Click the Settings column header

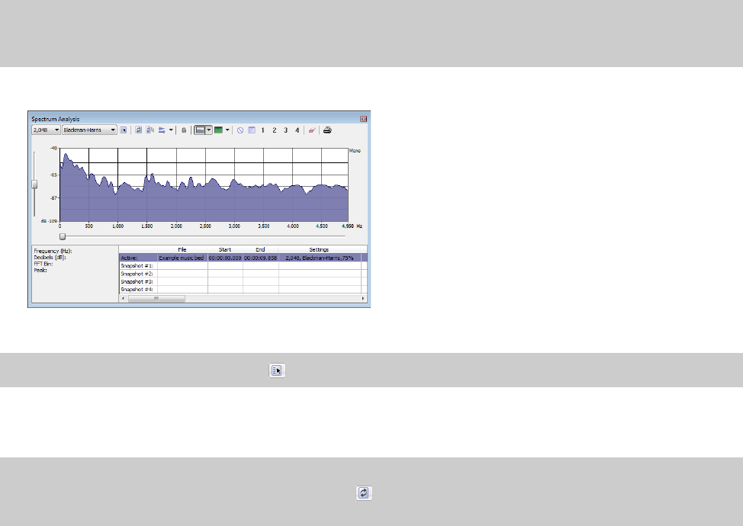pyautogui.click(x=320, y=249)
